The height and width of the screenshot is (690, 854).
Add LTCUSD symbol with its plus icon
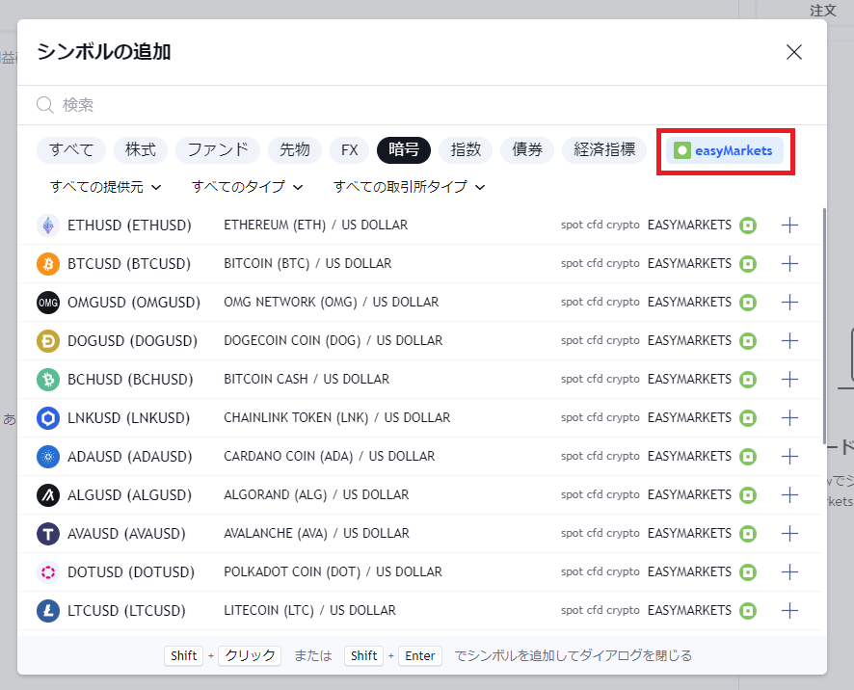click(789, 611)
